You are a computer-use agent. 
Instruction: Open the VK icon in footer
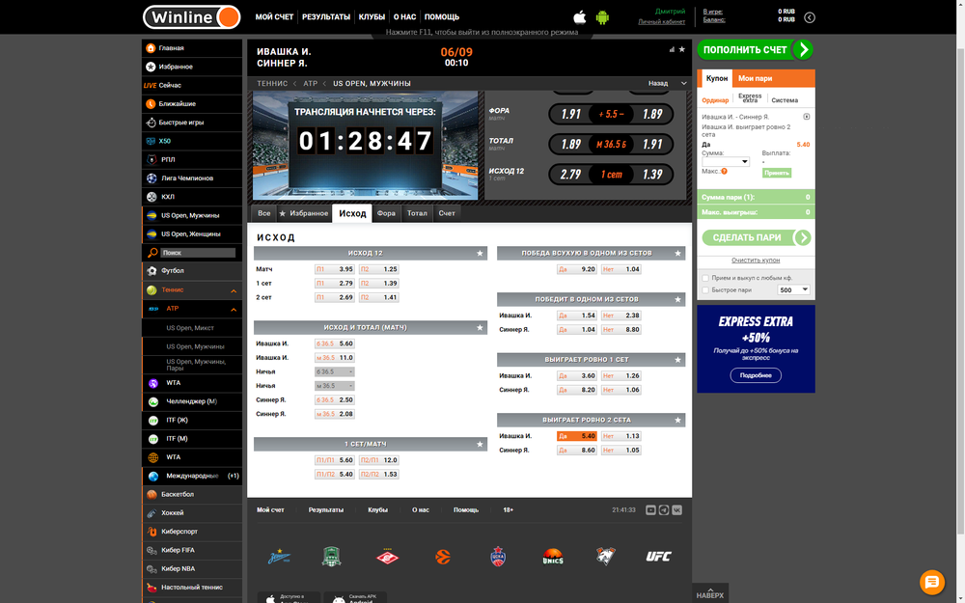(677, 510)
